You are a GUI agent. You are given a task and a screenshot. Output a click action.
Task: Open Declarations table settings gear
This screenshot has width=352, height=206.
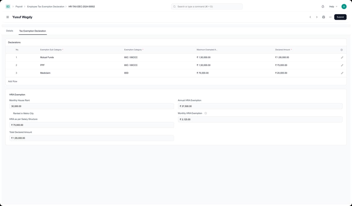[342, 50]
